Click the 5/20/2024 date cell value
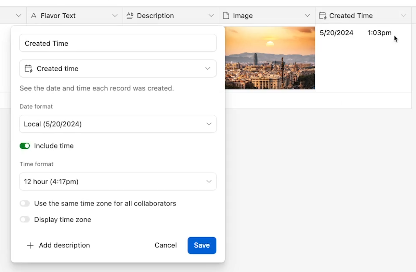 [337, 33]
